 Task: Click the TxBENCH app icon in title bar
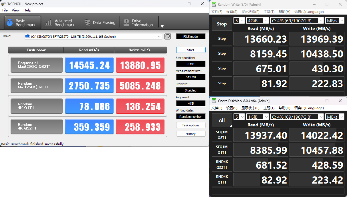point(3,4)
